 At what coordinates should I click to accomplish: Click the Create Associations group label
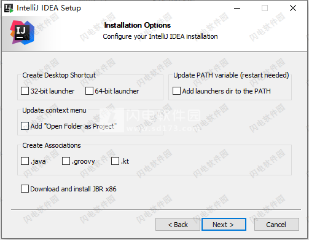52,145
